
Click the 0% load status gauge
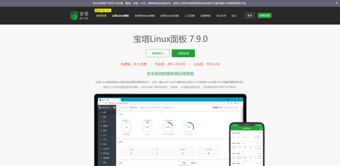126,127
